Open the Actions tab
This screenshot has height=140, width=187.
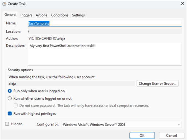(x=41, y=15)
